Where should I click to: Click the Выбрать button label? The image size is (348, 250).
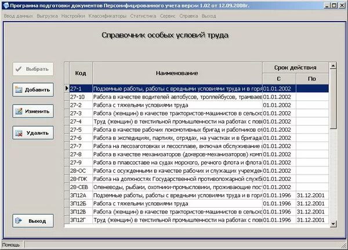click(37, 69)
